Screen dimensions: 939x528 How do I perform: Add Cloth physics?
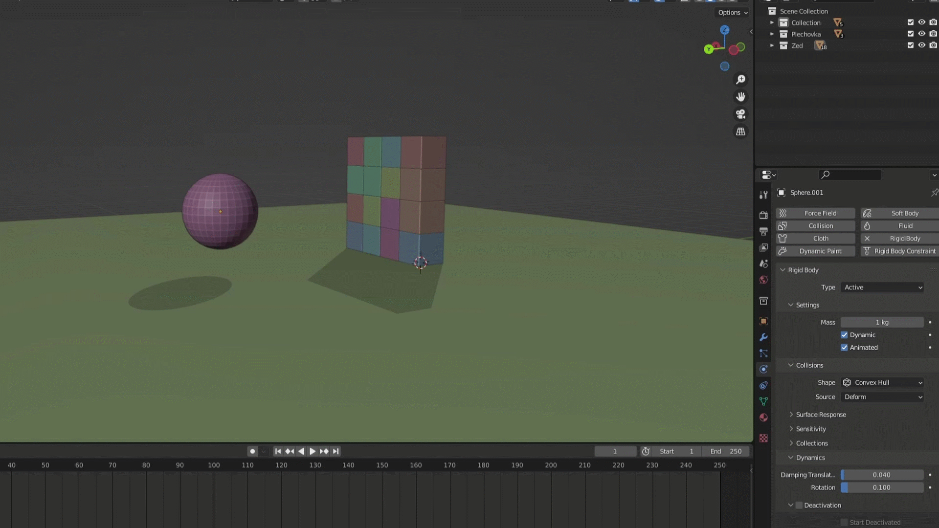816,239
